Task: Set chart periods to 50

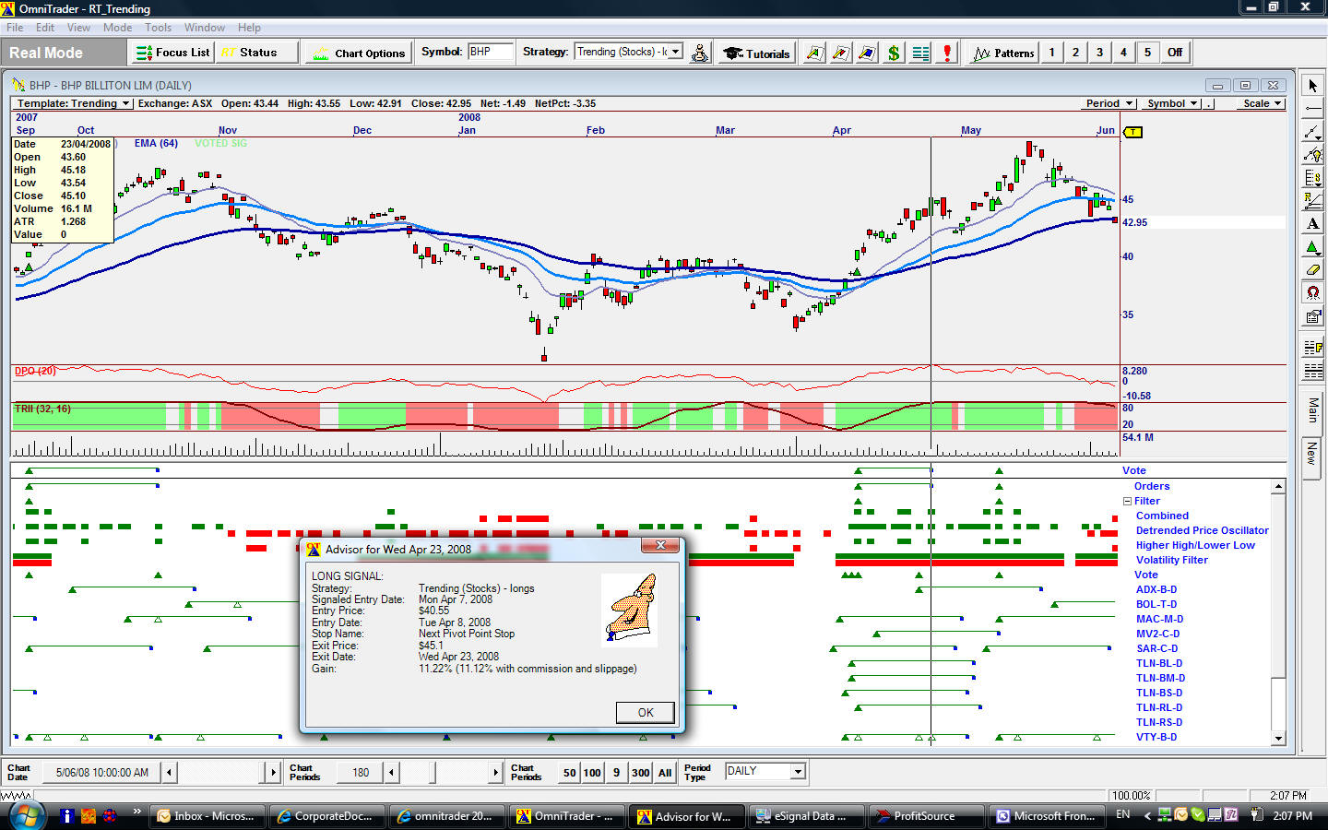Action: click(x=569, y=773)
